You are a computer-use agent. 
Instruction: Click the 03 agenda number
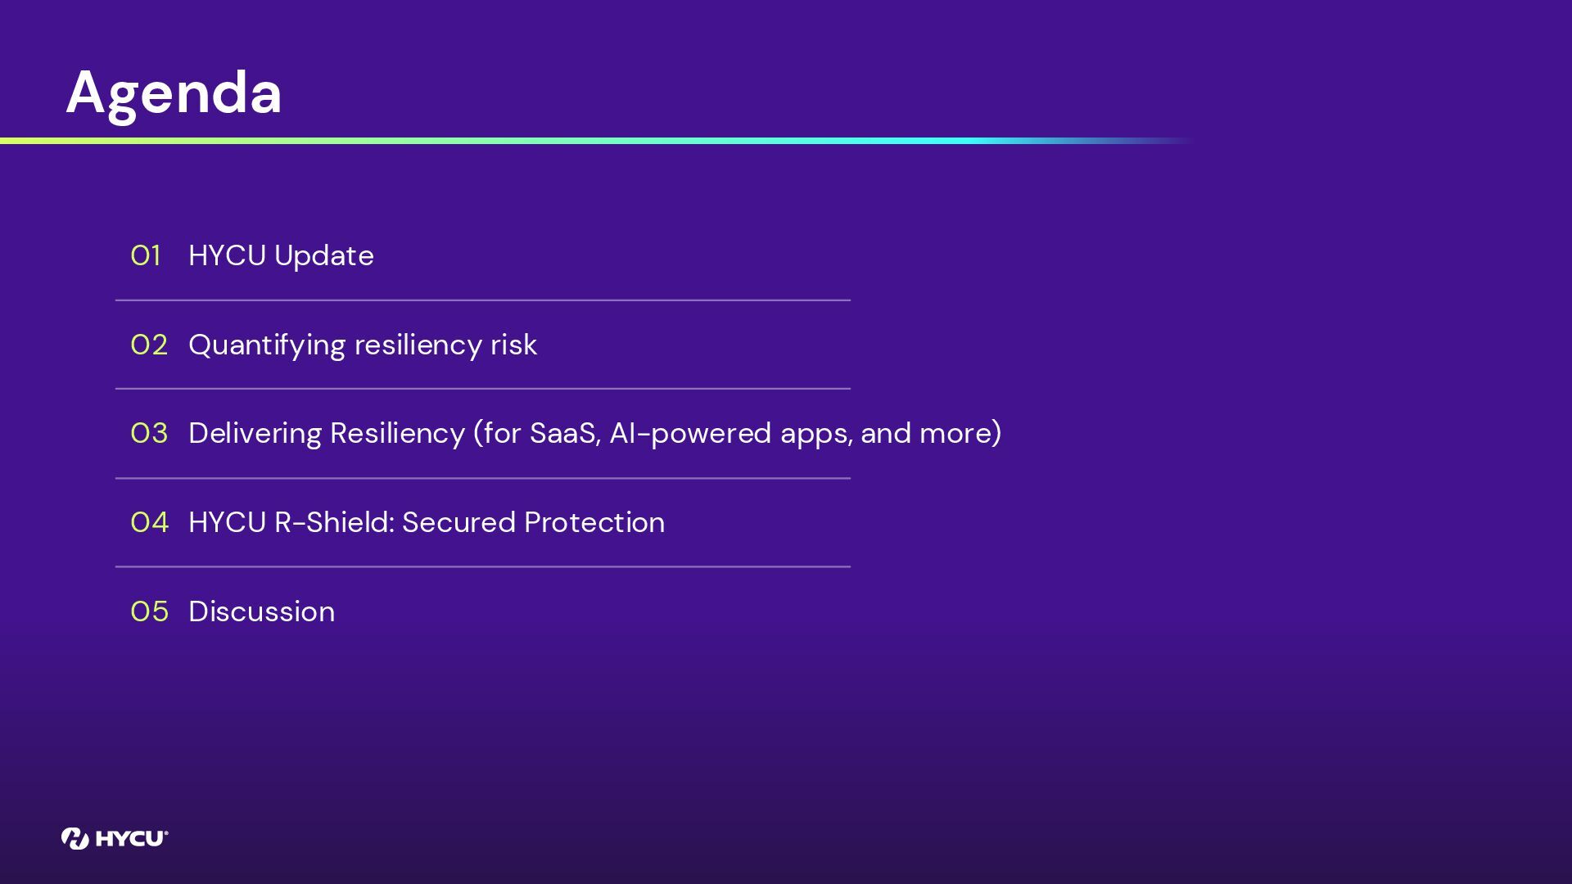[x=149, y=433]
